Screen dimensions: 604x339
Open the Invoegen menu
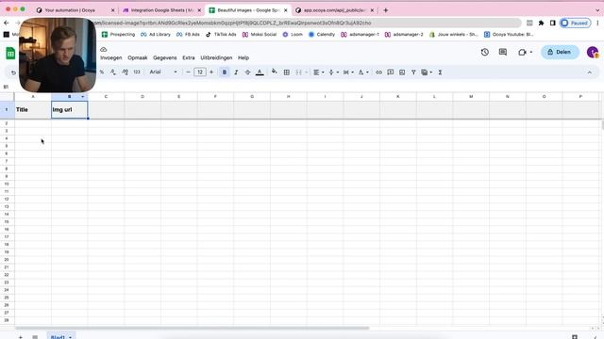(111, 57)
